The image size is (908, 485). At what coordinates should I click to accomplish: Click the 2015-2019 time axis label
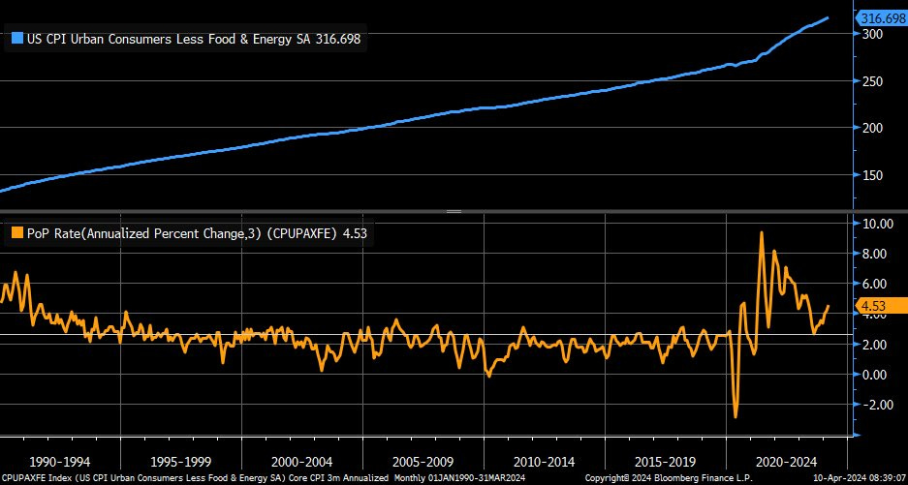[x=666, y=461]
